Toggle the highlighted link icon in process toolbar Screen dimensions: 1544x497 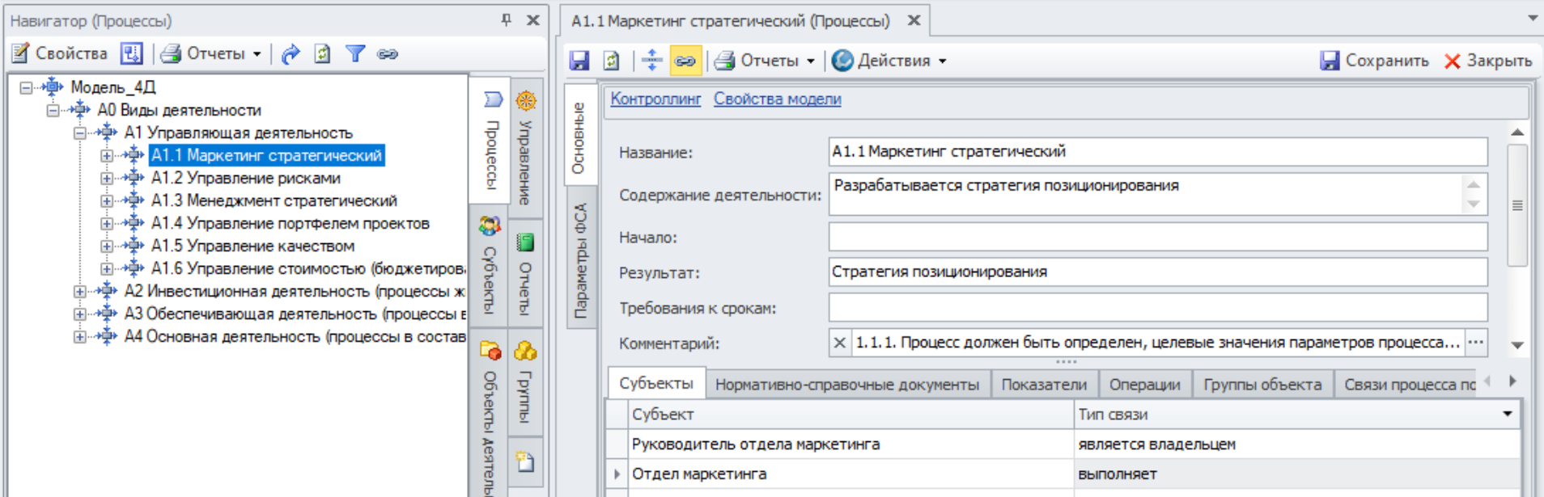pos(685,61)
